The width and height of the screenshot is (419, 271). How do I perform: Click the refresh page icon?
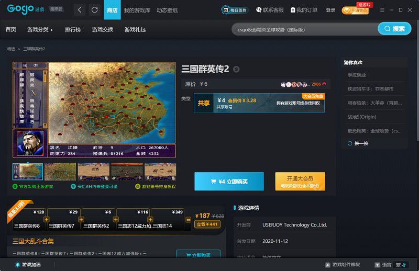(x=95, y=10)
